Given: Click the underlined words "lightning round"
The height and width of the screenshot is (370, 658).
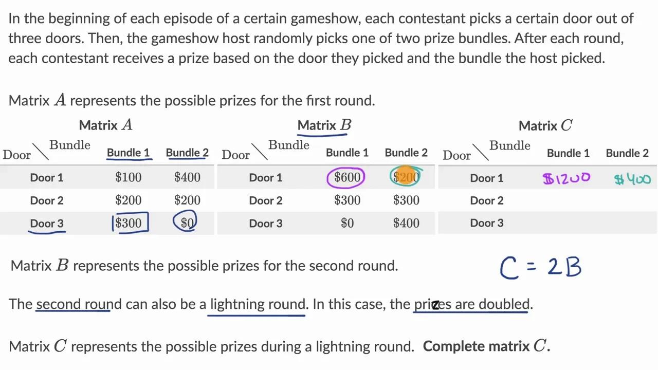Looking at the screenshot, I should (x=257, y=304).
